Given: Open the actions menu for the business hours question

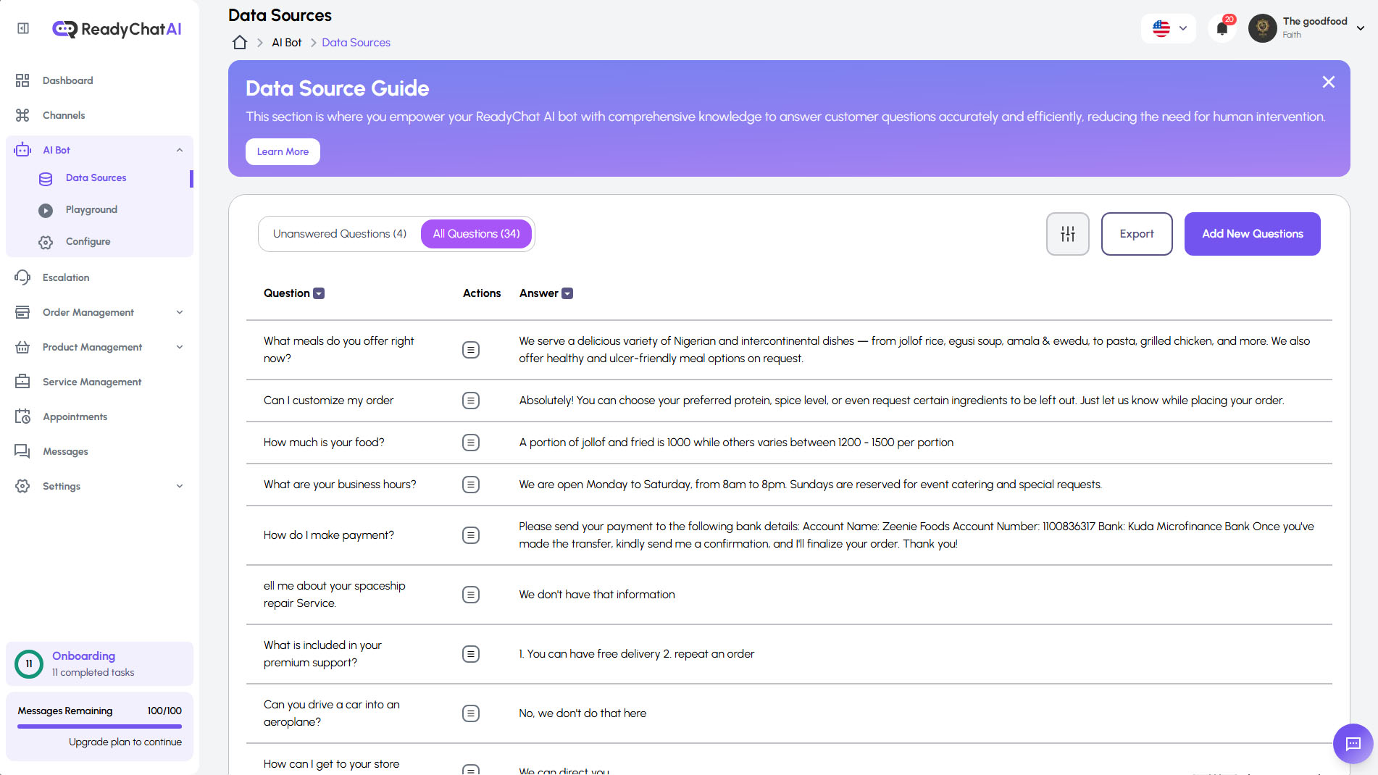Looking at the screenshot, I should (x=471, y=485).
